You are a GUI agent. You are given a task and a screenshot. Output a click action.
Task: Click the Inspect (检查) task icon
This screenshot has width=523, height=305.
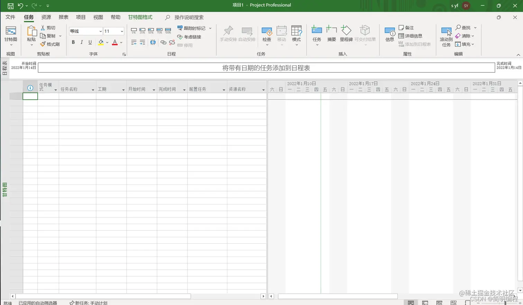[x=267, y=31]
